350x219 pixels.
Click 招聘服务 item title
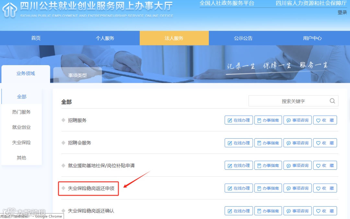[x=77, y=120]
